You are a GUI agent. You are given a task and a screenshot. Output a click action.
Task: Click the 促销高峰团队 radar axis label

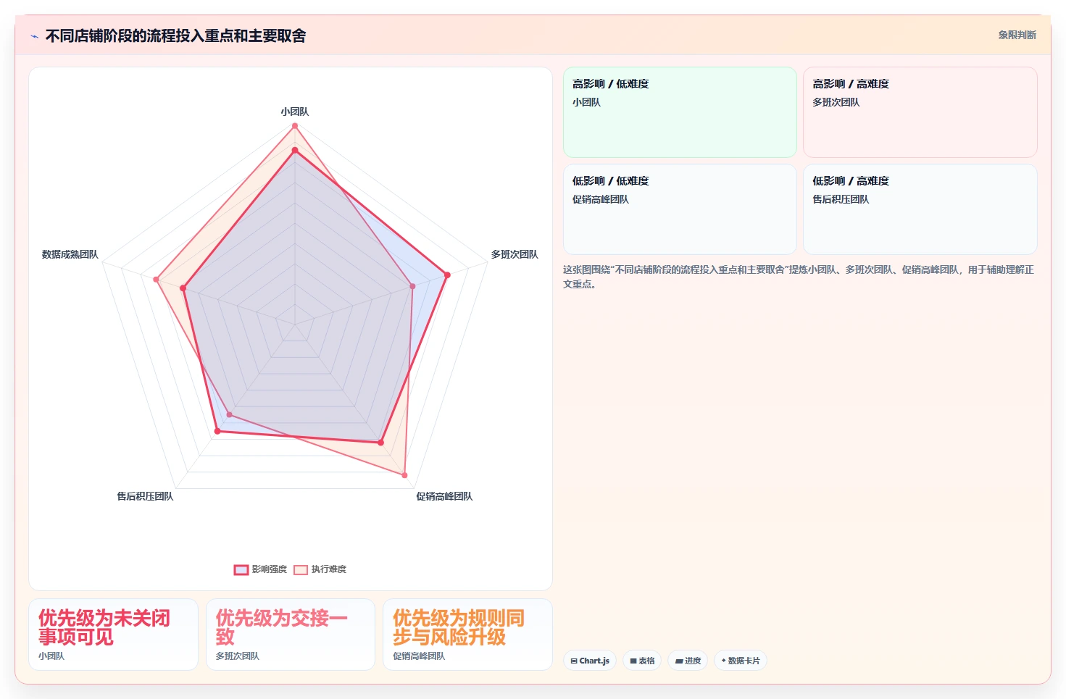pos(444,496)
